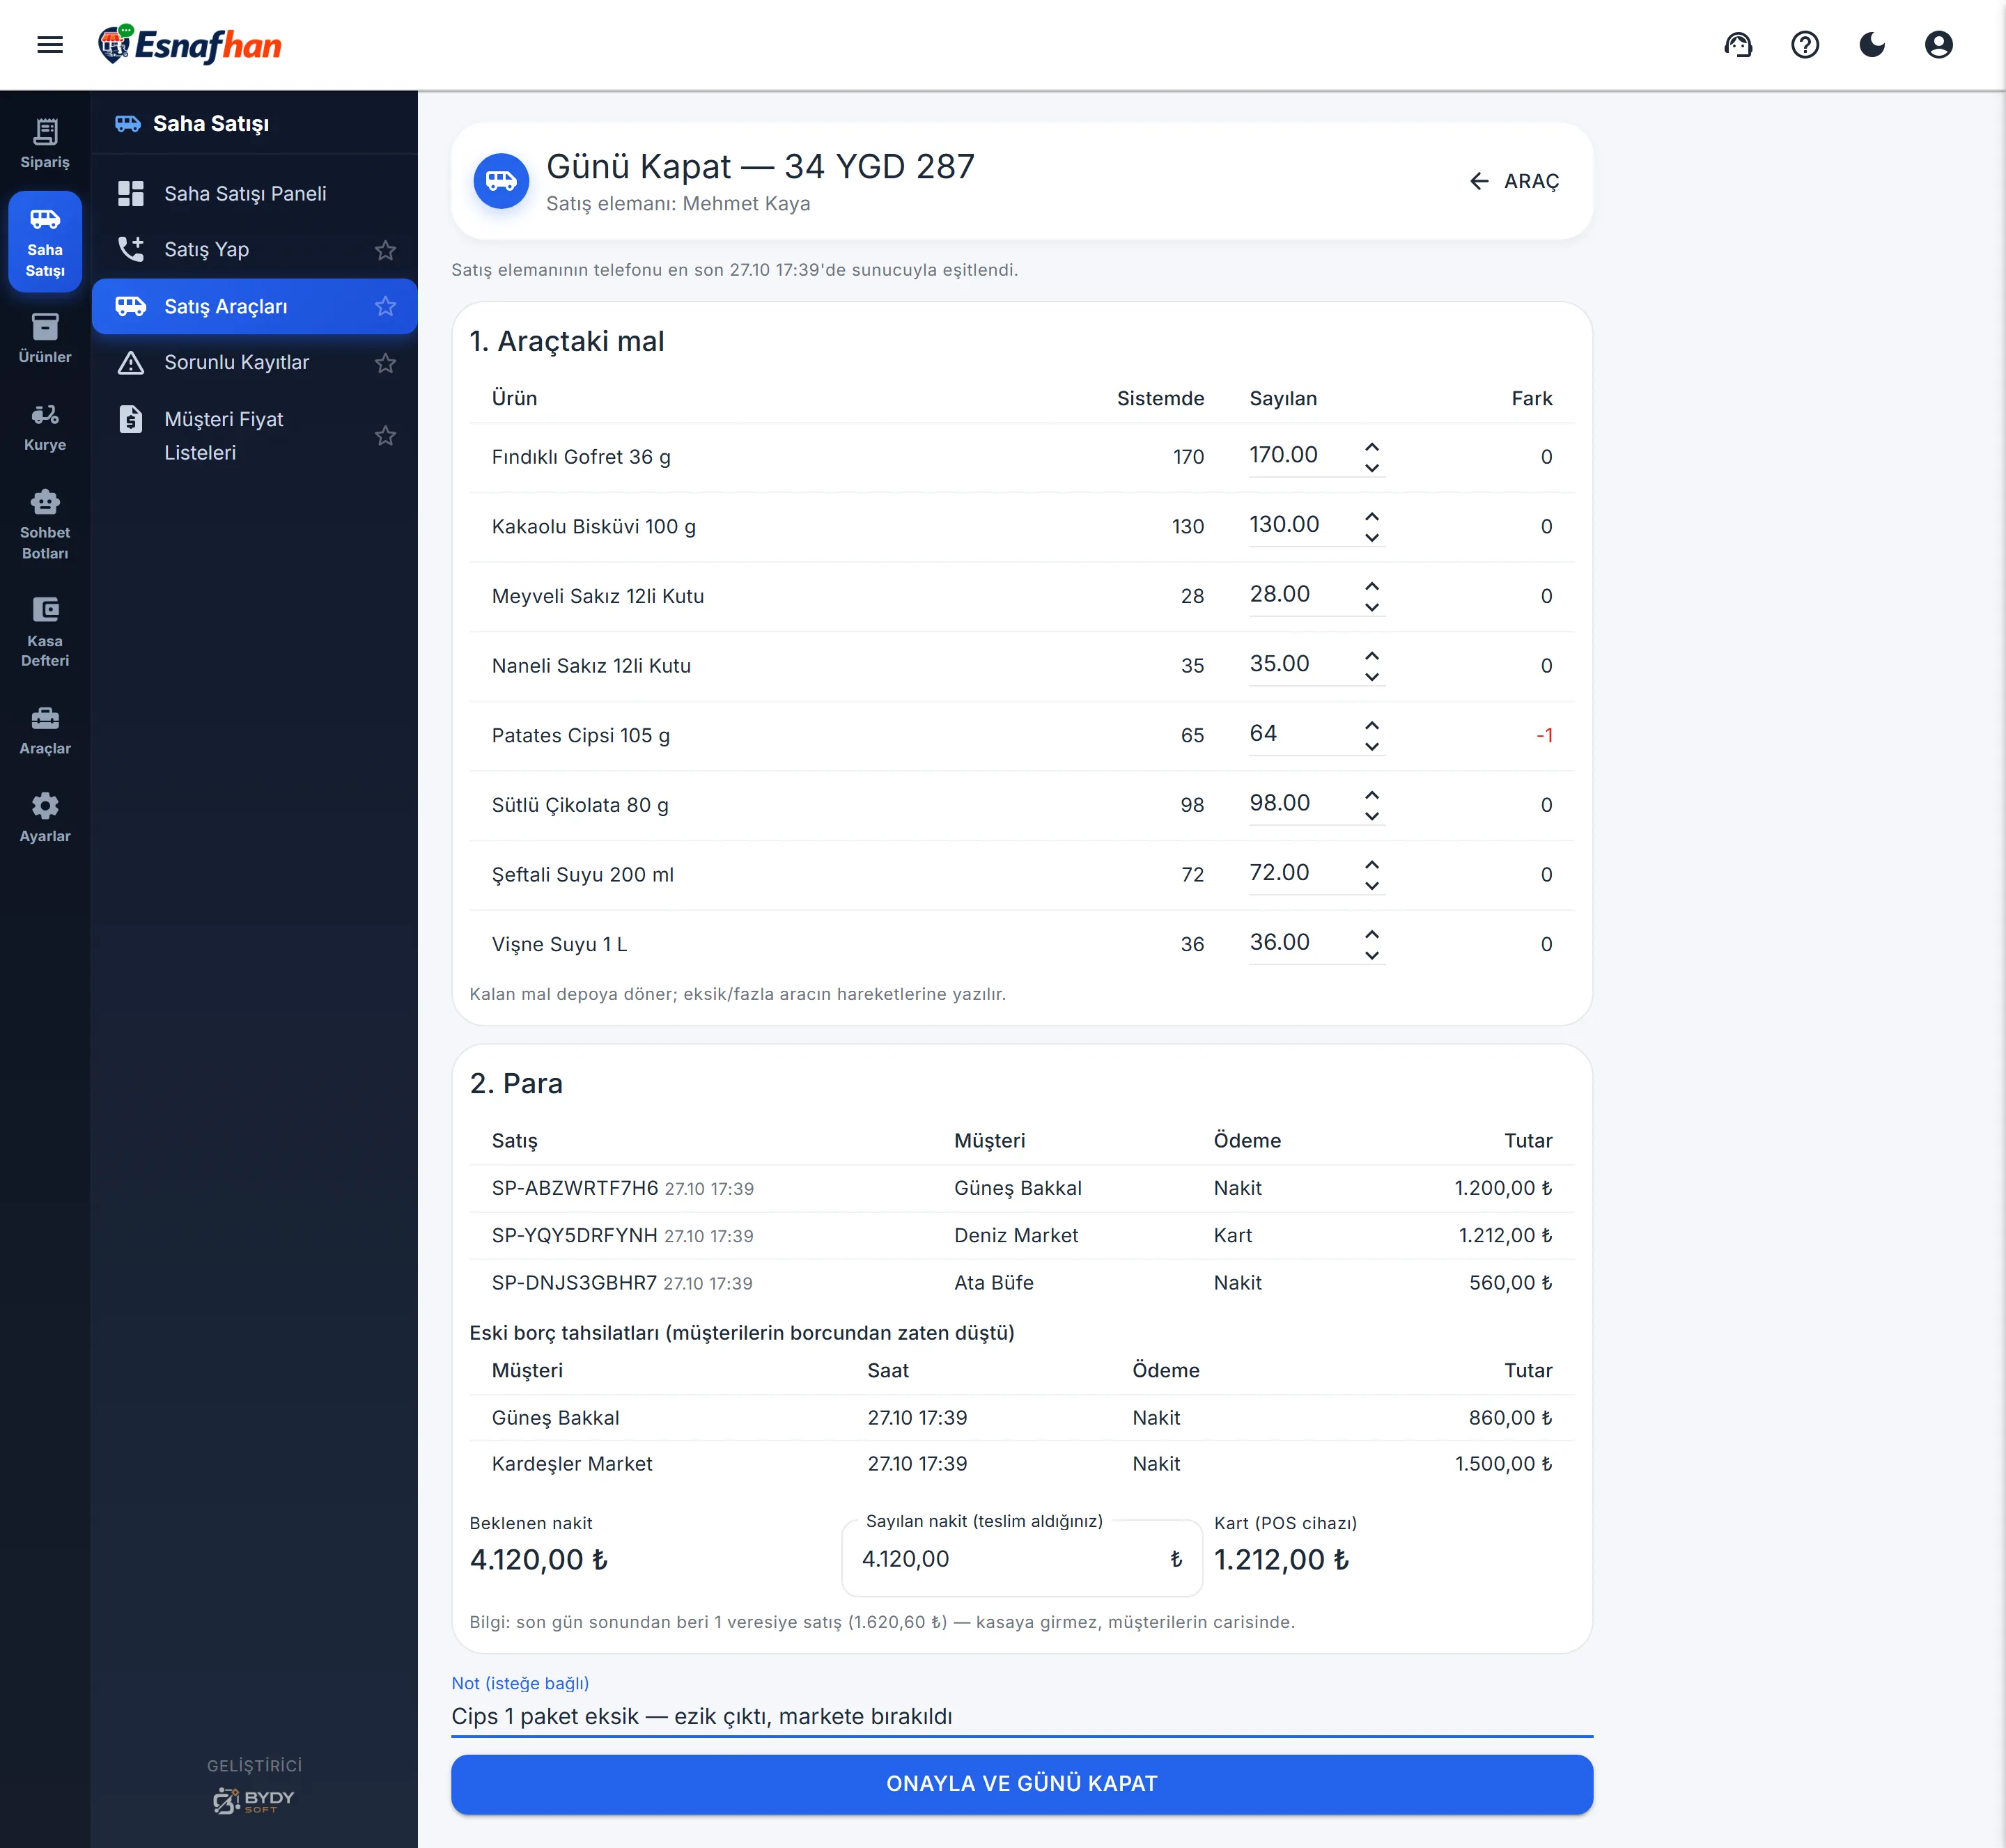Toggle star on Müşteri Fiyat Listeleri
The width and height of the screenshot is (2006, 1848).
click(385, 436)
